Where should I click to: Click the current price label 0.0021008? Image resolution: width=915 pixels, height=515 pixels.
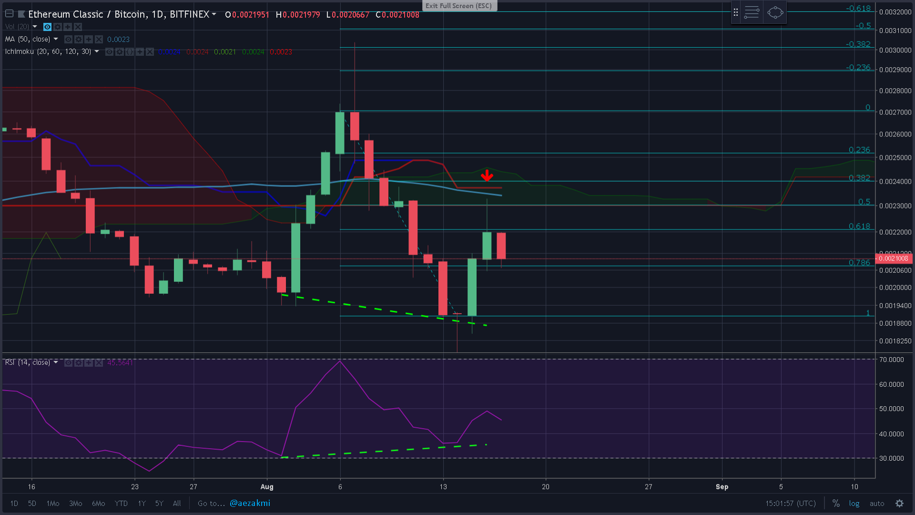click(894, 258)
